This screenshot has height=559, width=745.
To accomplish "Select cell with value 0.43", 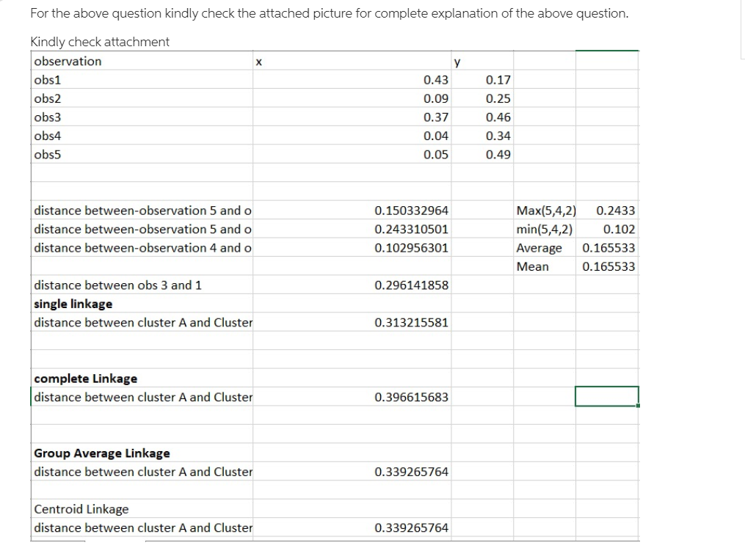I will pyautogui.click(x=352, y=80).
